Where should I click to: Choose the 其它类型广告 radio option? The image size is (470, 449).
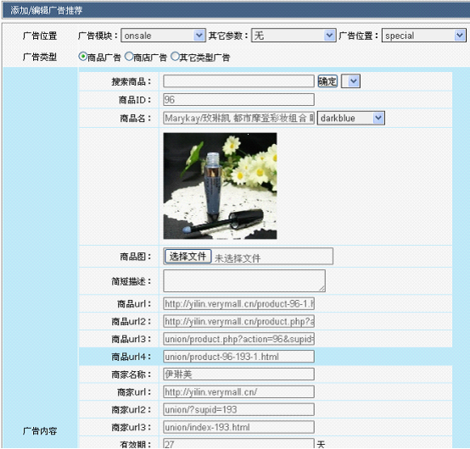175,56
